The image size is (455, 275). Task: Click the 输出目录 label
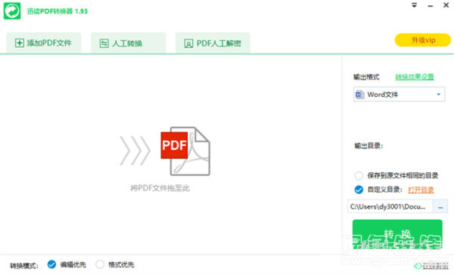(x=369, y=146)
